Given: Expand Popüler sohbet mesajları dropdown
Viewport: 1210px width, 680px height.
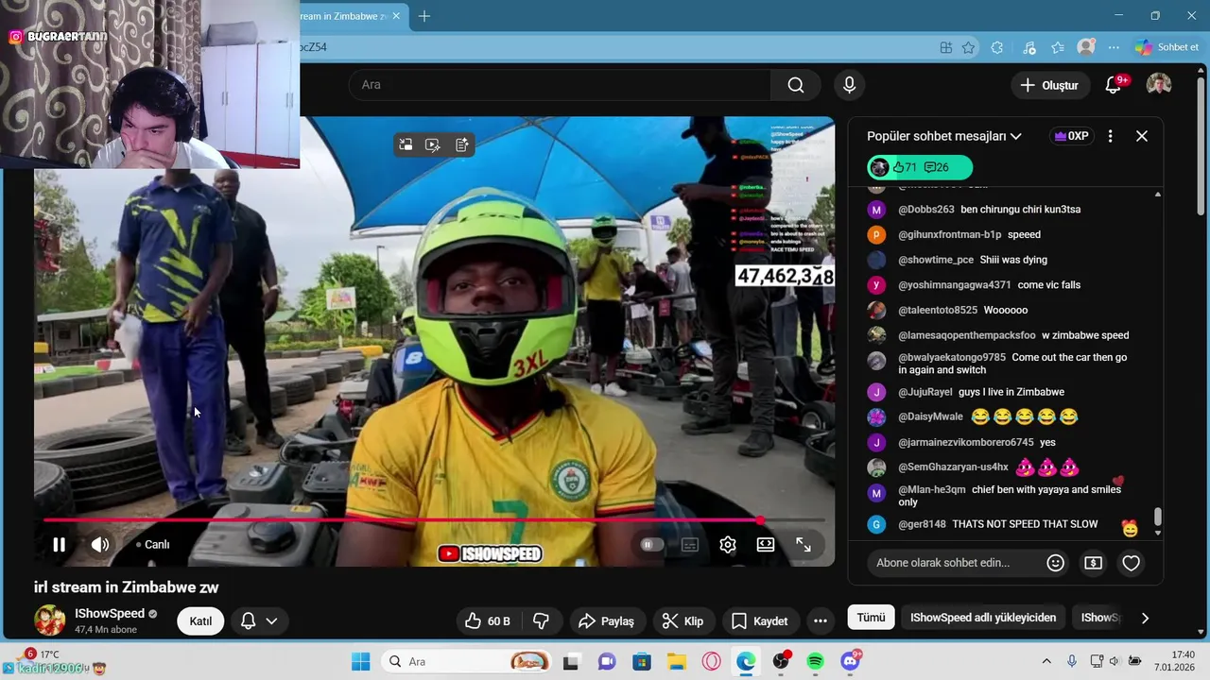Looking at the screenshot, I should (x=944, y=136).
